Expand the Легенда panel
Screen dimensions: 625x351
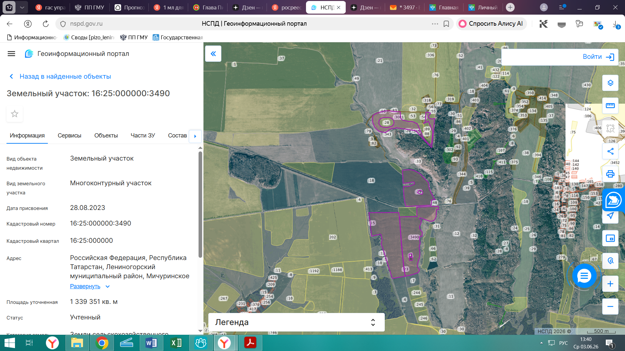[296, 322]
